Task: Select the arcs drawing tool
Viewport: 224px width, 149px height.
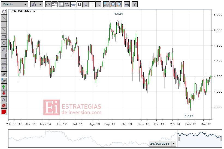Action: [x=4, y=68]
